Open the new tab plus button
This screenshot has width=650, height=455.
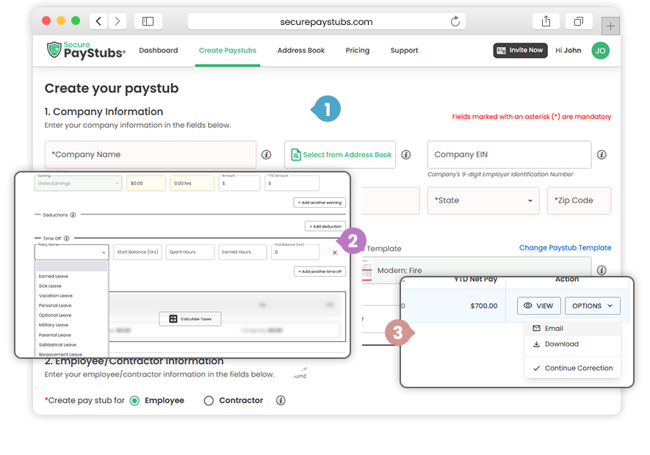click(610, 26)
